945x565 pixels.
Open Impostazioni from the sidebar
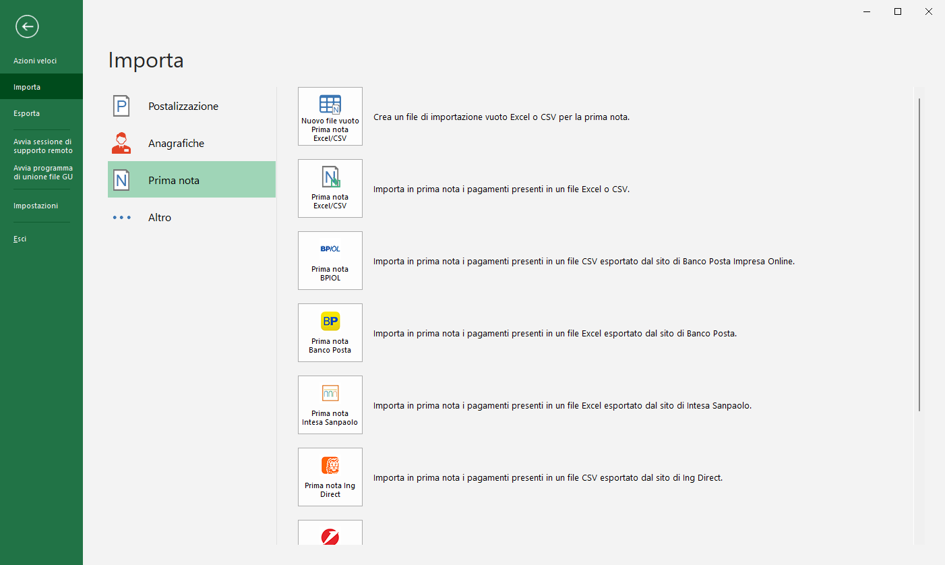coord(36,206)
